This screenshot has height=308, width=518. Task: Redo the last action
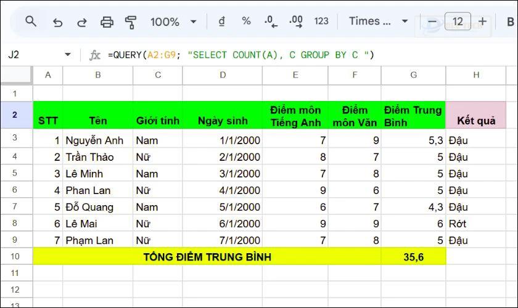82,22
